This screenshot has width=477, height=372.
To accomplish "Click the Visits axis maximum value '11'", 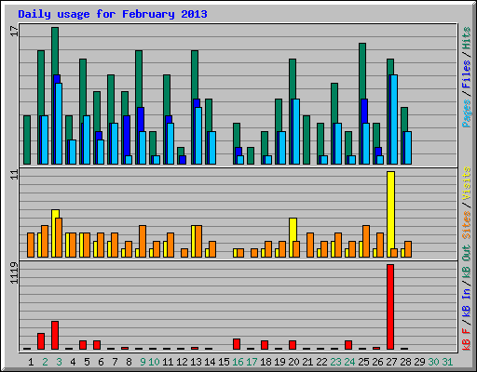I will [x=14, y=175].
